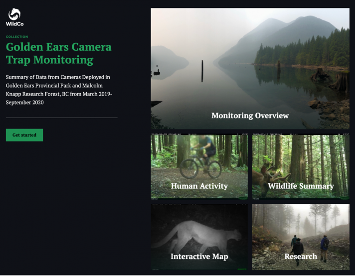Click the Interactive Map label

coord(199,256)
